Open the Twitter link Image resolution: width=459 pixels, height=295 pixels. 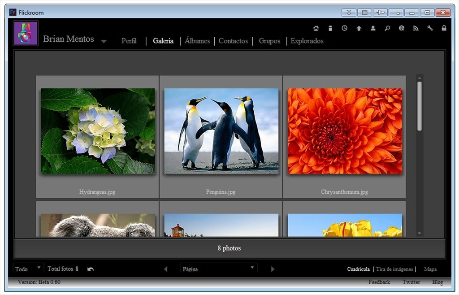[x=411, y=282]
